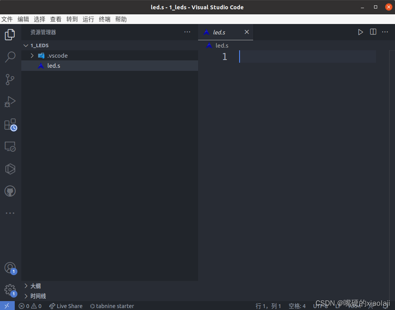Open the 终端 menu
This screenshot has height=310, width=395.
(105, 19)
